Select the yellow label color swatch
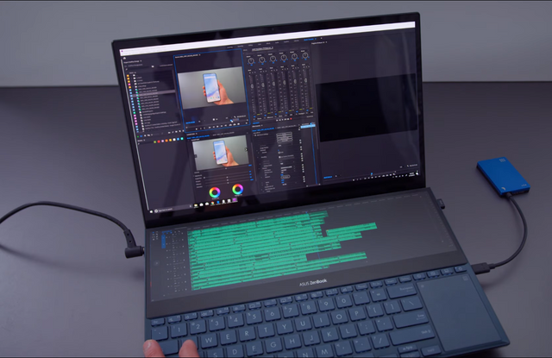Viewport: 552px width, 358px height. 171,140
